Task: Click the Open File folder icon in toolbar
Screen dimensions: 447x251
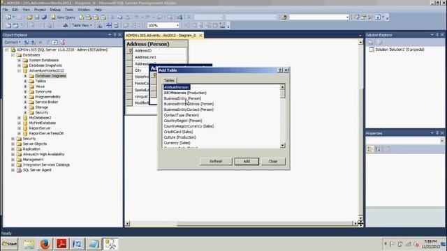Action: (29, 17)
